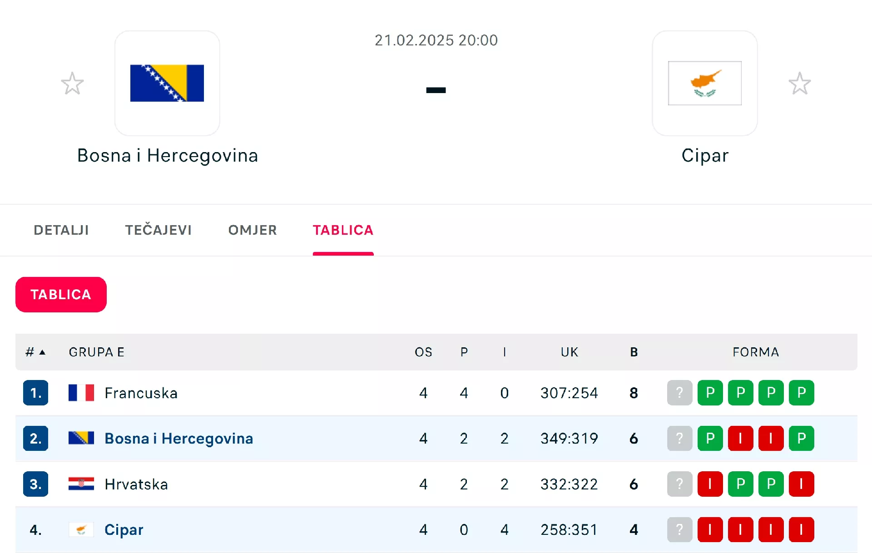Sort standings by B points column
Viewport: 872px width, 553px height.
pos(634,352)
